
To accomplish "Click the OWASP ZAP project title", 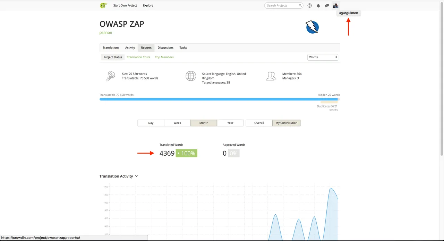I will (122, 24).
